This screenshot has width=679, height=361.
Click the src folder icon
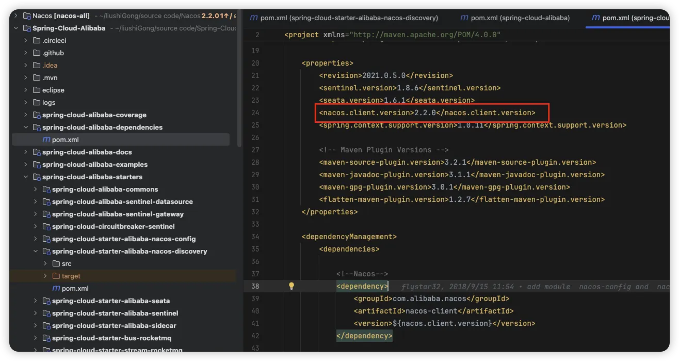[x=56, y=263]
